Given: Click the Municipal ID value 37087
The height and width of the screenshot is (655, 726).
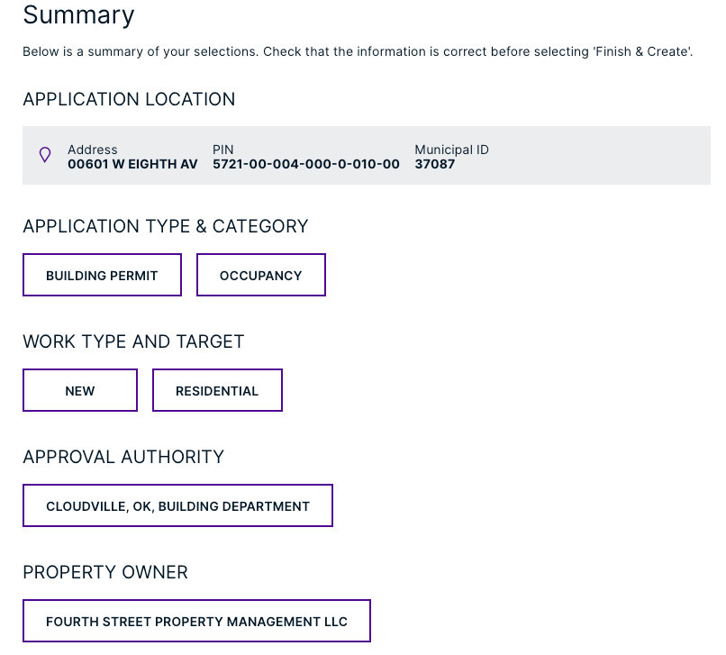Looking at the screenshot, I should [x=435, y=164].
